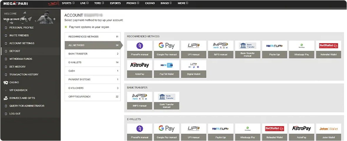Pick Paytm Upi under E-Wallets section
The image size is (347, 141).
221,132
